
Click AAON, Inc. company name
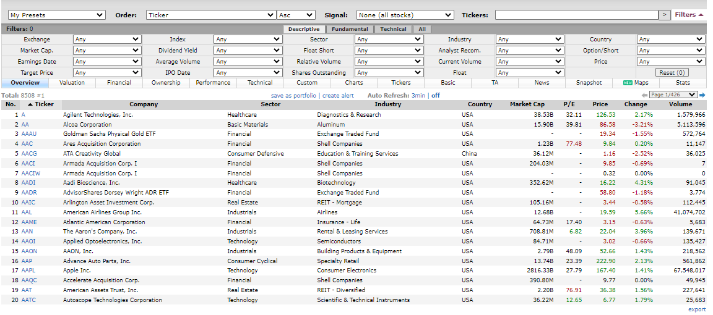78,251
